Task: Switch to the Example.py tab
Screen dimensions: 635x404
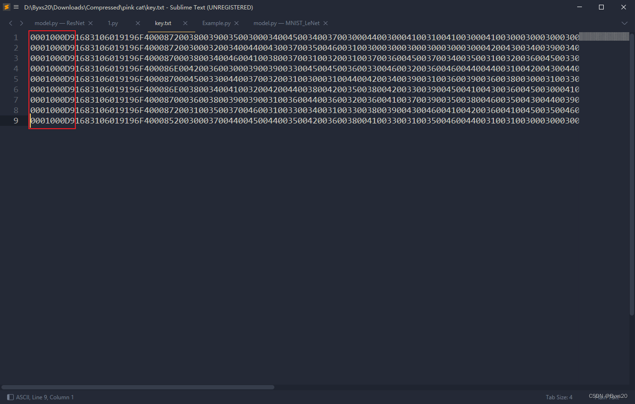Action: (217, 23)
